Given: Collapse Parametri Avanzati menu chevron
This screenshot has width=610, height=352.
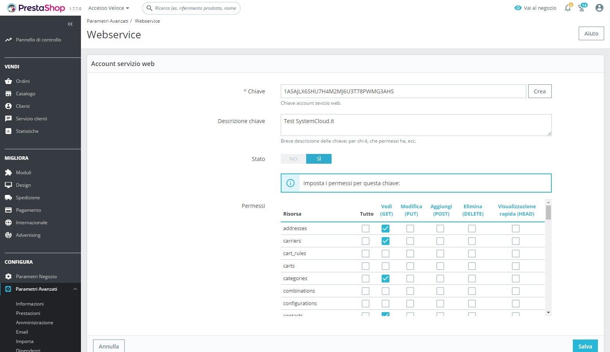Looking at the screenshot, I should tap(75, 289).
